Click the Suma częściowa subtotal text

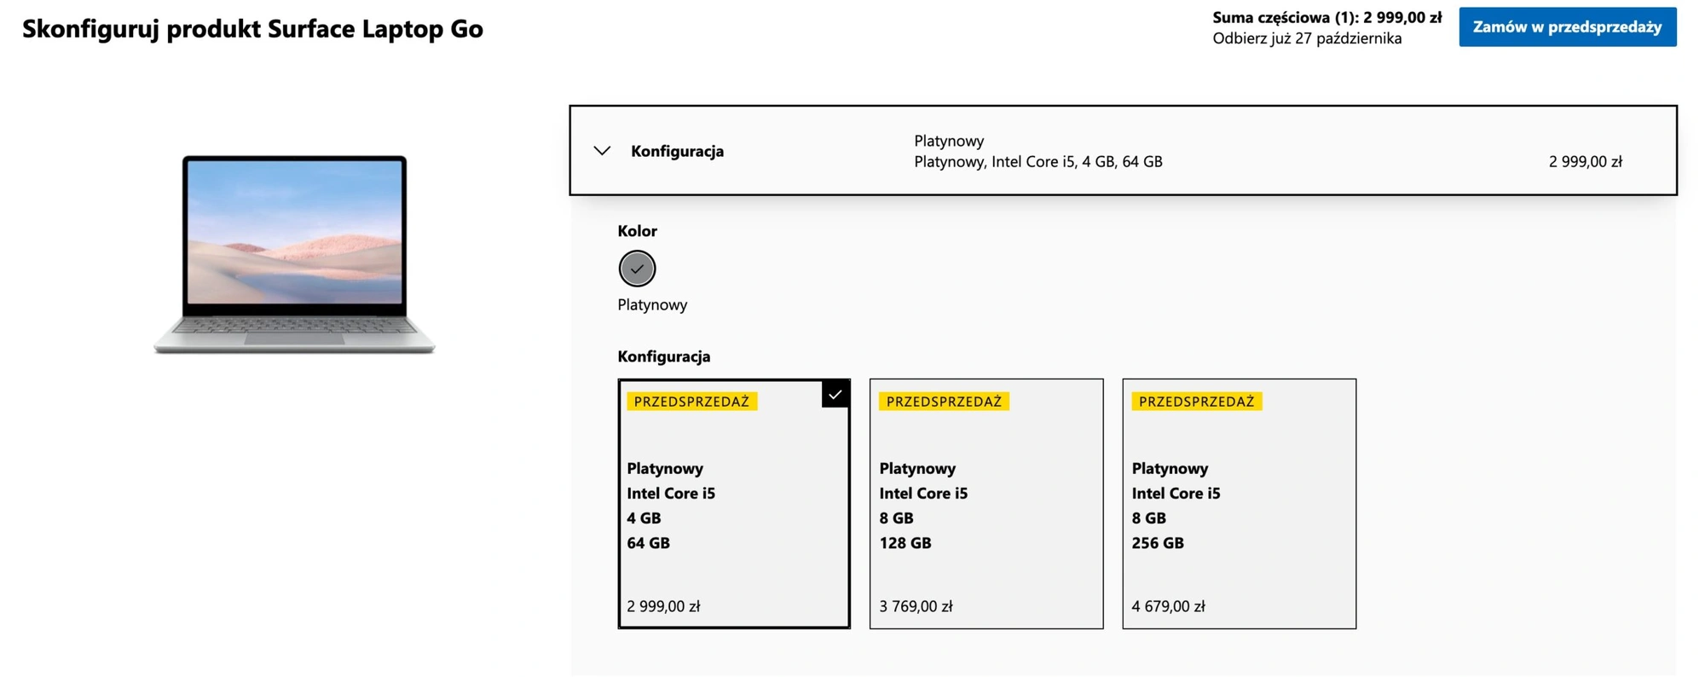1327,17
